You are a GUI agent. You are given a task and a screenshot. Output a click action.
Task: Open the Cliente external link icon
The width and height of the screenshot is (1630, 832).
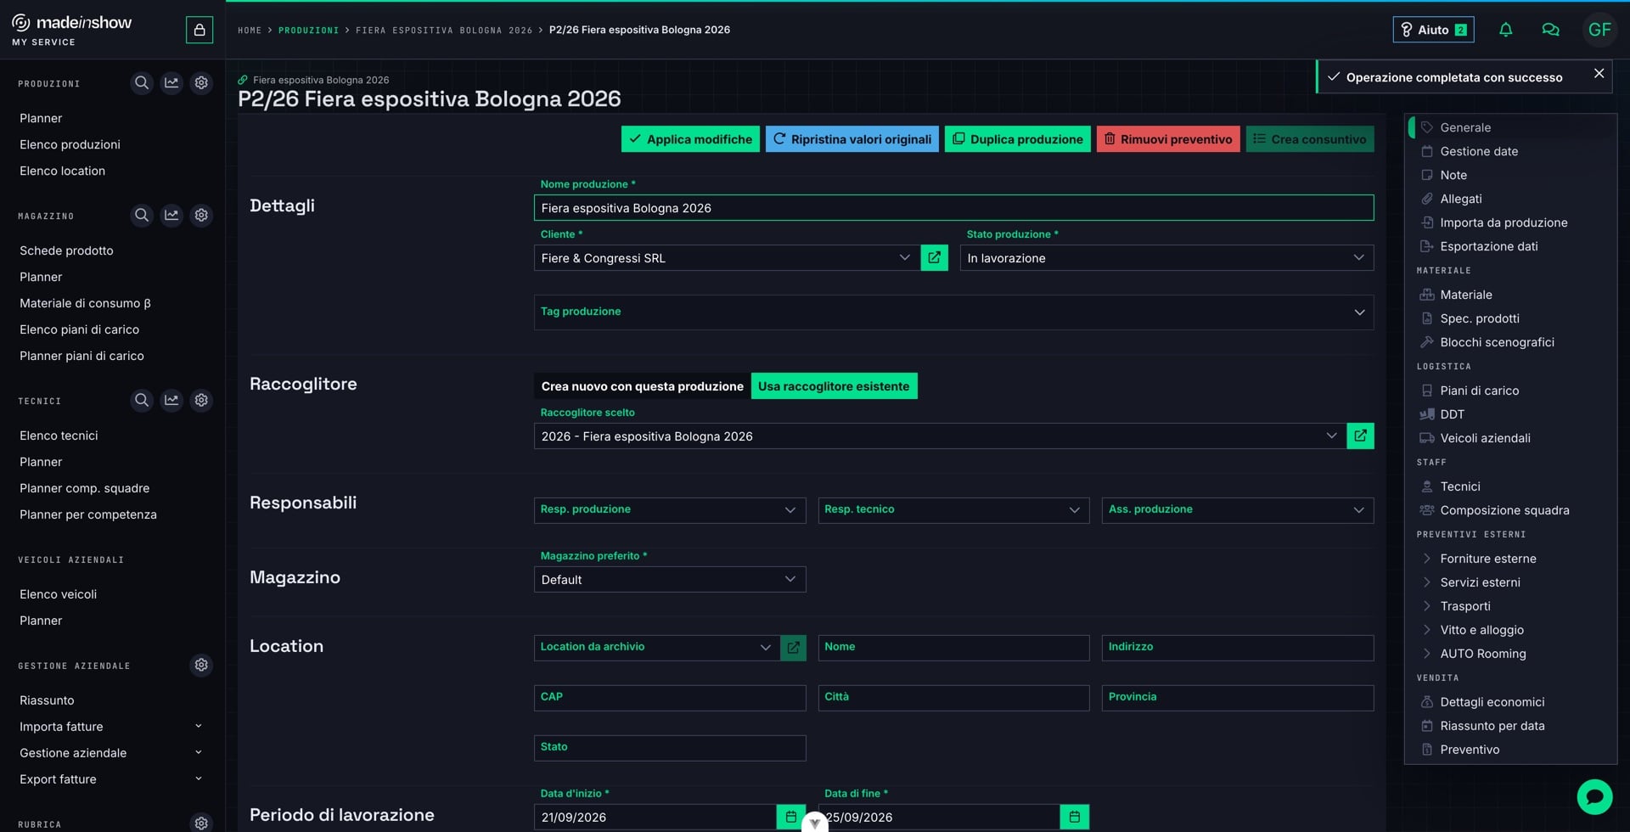click(x=934, y=258)
